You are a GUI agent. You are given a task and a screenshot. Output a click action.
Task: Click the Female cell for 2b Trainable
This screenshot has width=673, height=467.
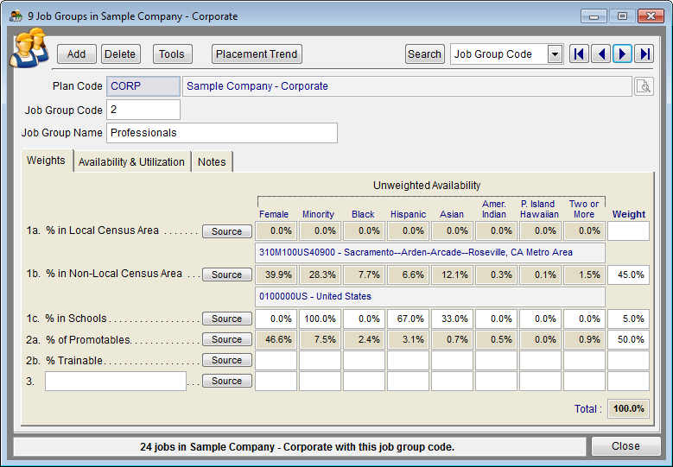(276, 360)
